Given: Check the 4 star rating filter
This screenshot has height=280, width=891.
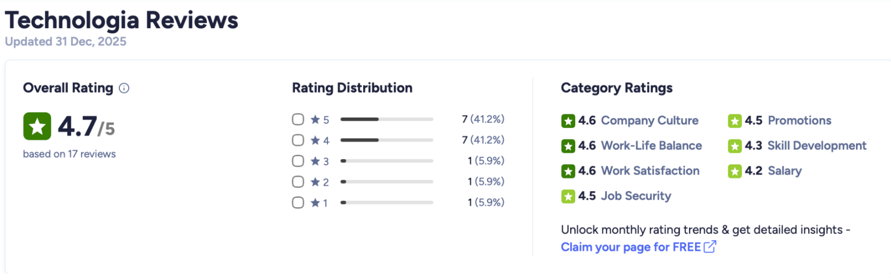Looking at the screenshot, I should point(298,140).
